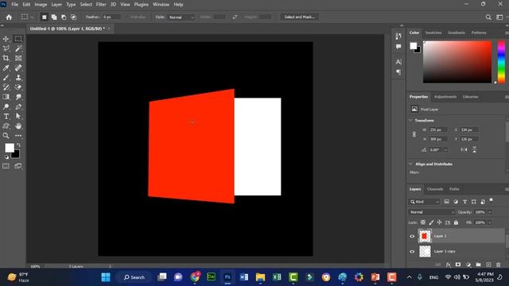Select the Smudge tool
Screen dimensions: 509x286
(18, 97)
